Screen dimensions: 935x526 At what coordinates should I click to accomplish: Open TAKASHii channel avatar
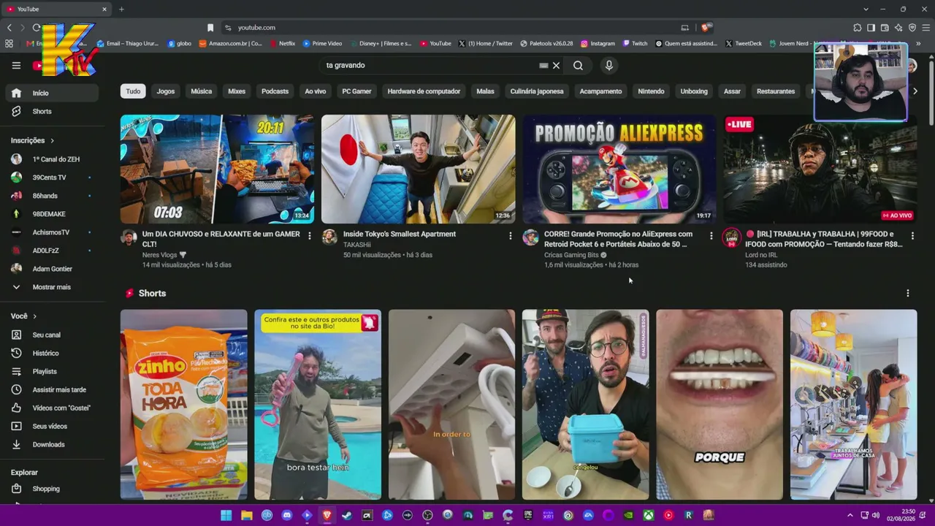pyautogui.click(x=329, y=237)
